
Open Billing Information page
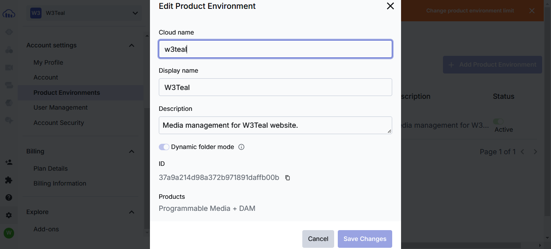tap(60, 183)
